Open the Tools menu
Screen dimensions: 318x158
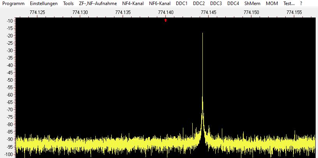69,4
